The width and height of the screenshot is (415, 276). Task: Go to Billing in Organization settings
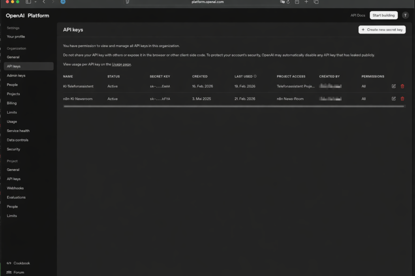(x=12, y=103)
